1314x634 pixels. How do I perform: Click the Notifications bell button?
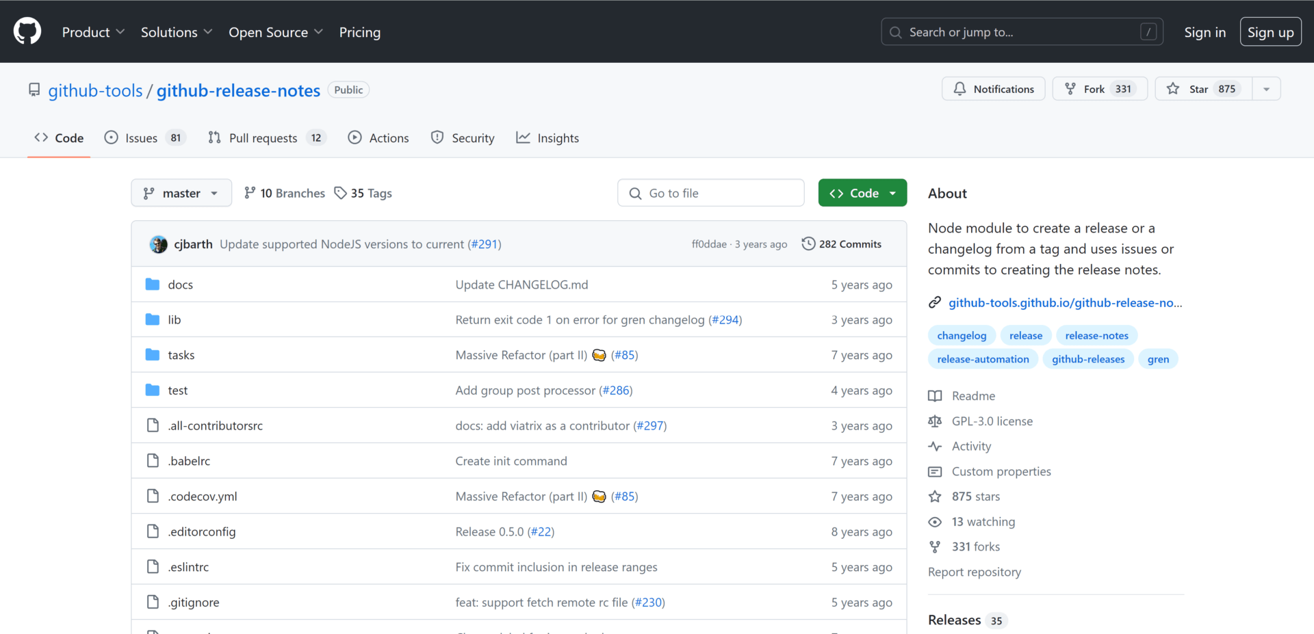(x=993, y=88)
